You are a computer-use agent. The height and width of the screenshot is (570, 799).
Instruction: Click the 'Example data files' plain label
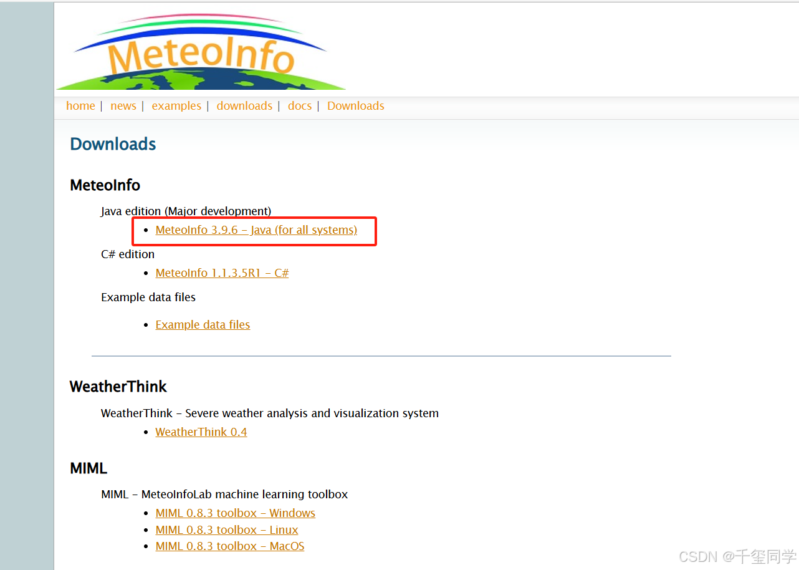[148, 297]
